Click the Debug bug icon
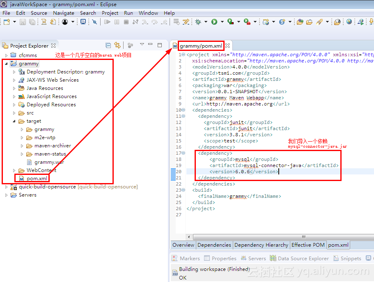Screen dimensions: 374x282 pyautogui.click(x=198, y=22)
